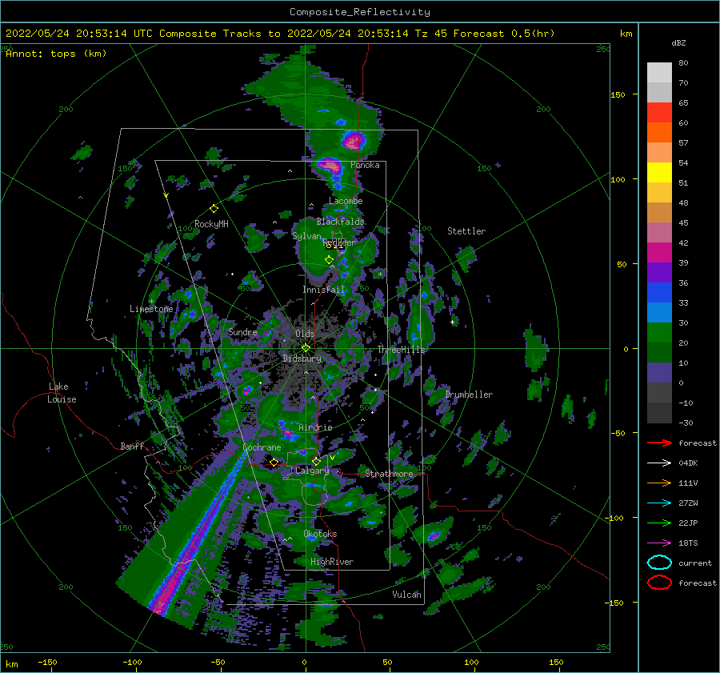
Task: Click the Okotoks city label
Action: click(320, 534)
